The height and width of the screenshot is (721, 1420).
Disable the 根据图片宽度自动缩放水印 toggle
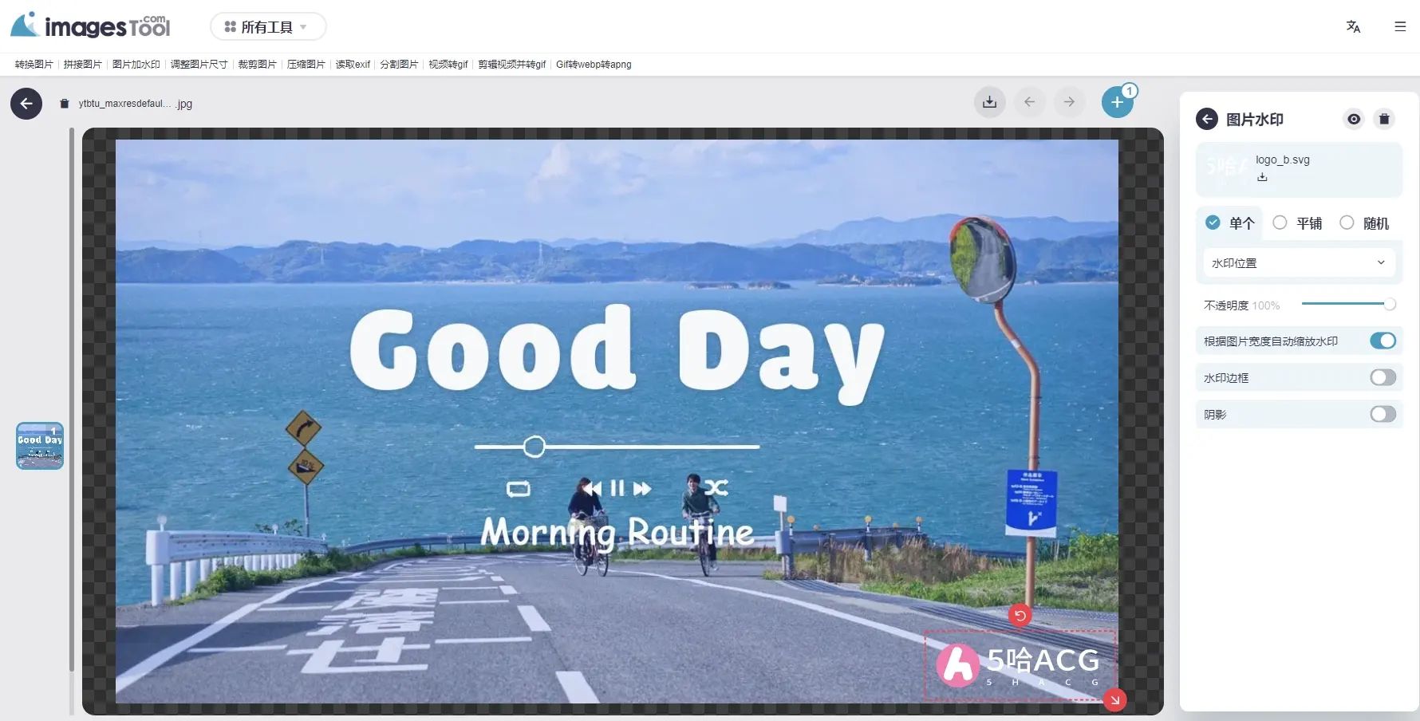pyautogui.click(x=1383, y=341)
